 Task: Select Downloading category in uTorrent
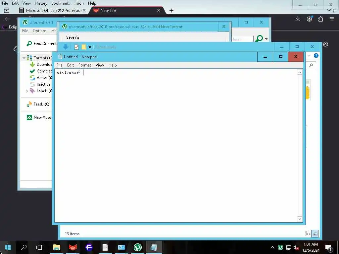[41, 64]
